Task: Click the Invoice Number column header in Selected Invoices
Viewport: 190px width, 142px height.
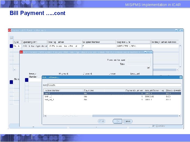Action: pos(63,90)
